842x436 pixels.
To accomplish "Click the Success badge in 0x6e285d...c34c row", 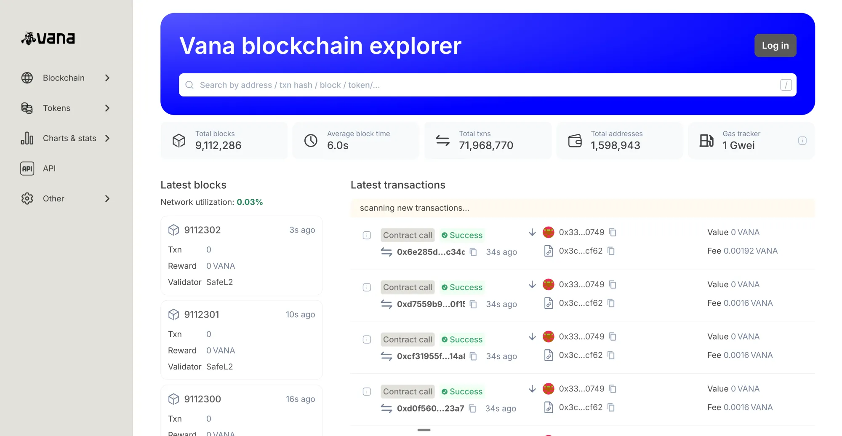I will [x=462, y=235].
